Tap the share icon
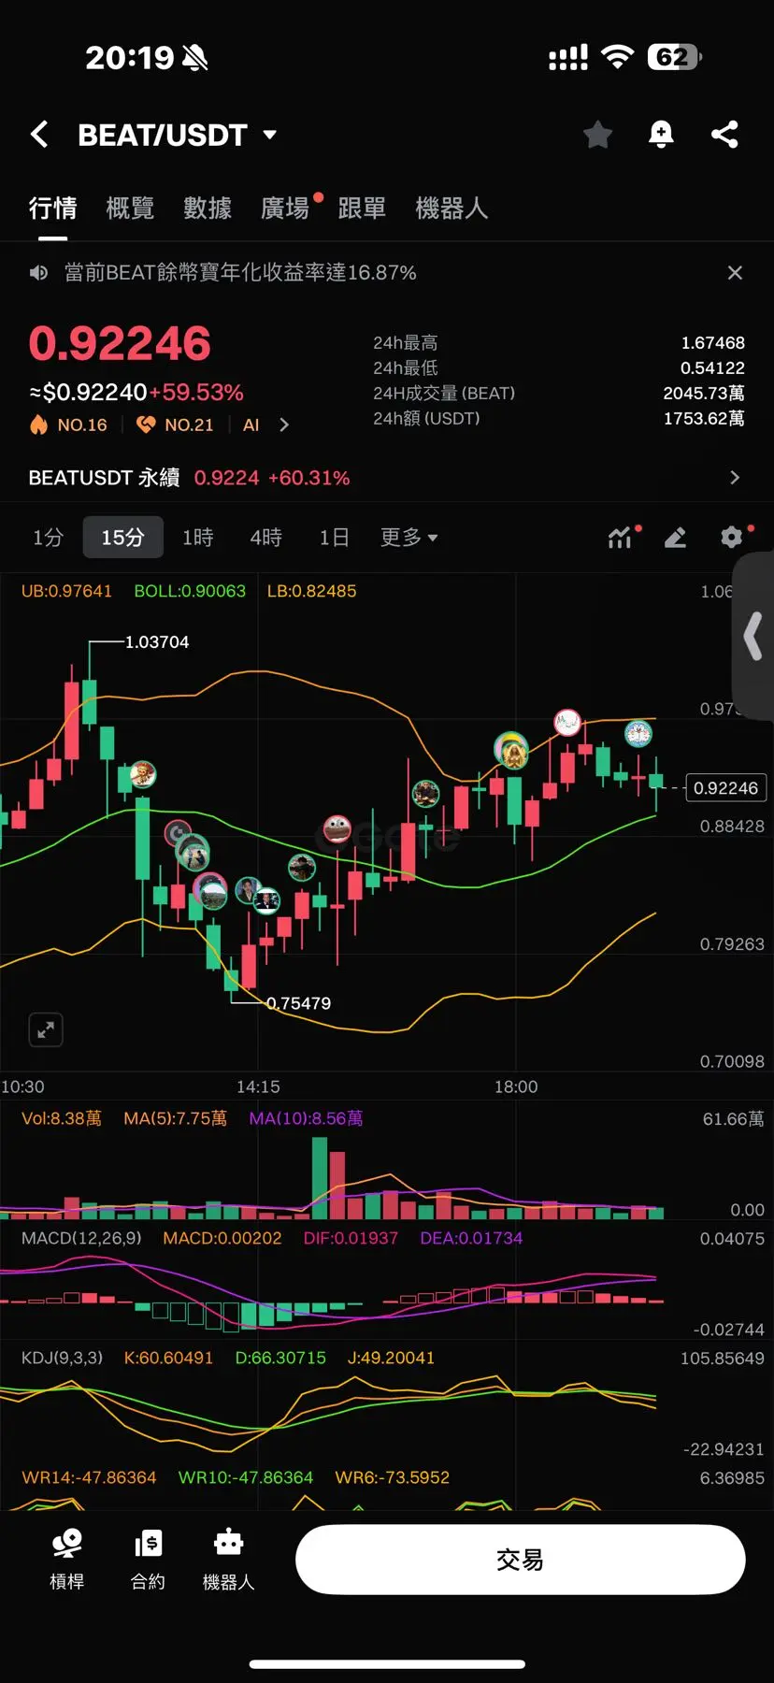Image resolution: width=774 pixels, height=1683 pixels. point(724,135)
